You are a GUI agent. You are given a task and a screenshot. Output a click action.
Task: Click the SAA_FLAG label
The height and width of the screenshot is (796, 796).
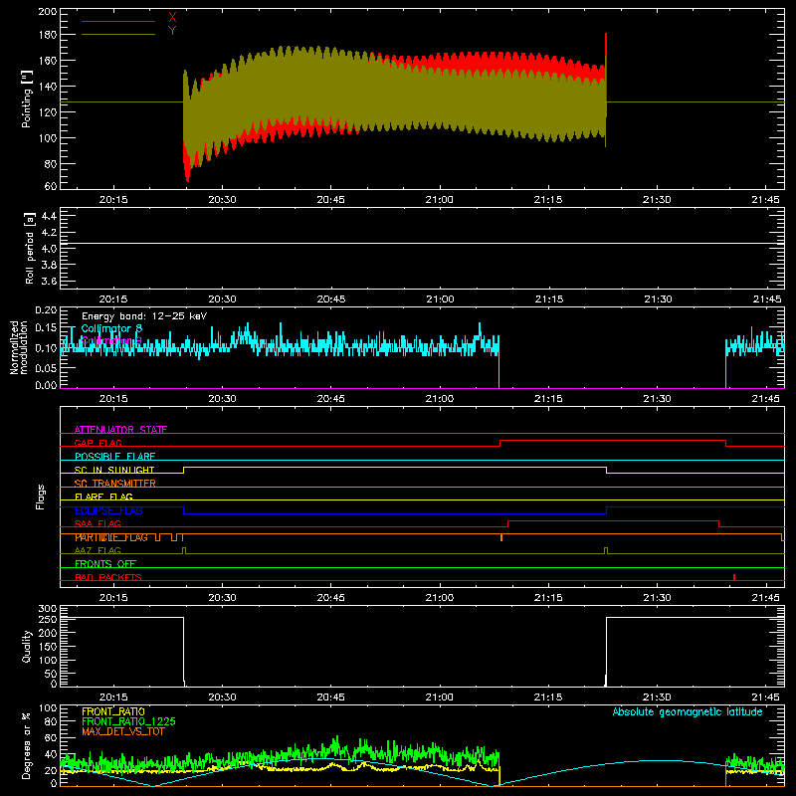pos(98,524)
